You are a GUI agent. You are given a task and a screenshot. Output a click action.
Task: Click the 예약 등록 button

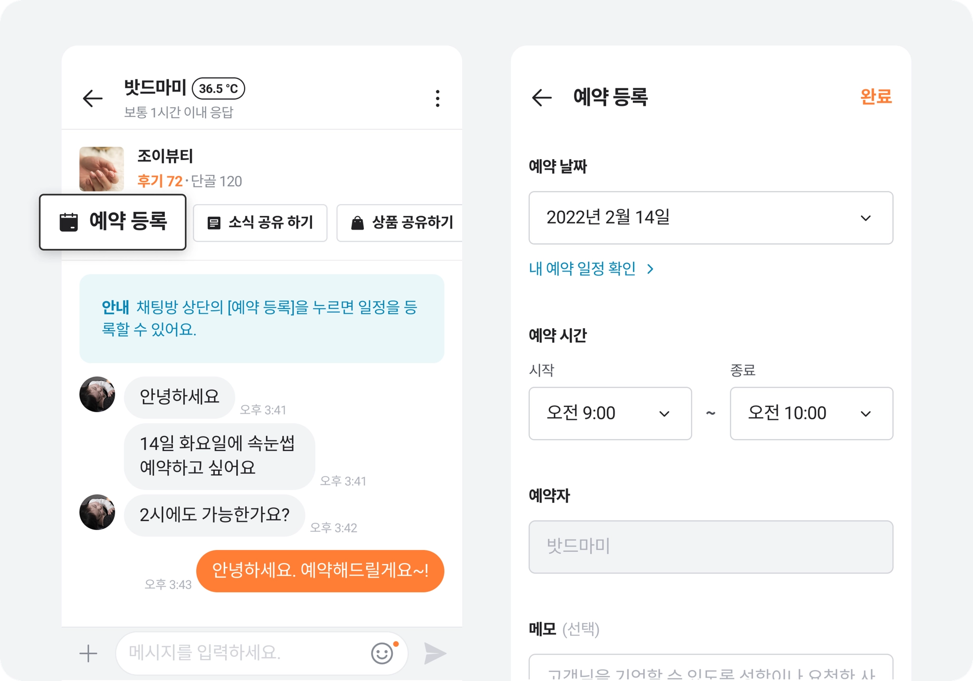113,222
